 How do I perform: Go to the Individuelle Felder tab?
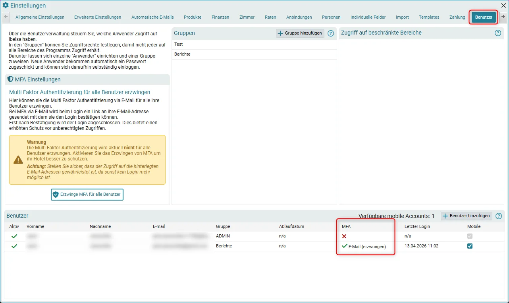pos(368,17)
